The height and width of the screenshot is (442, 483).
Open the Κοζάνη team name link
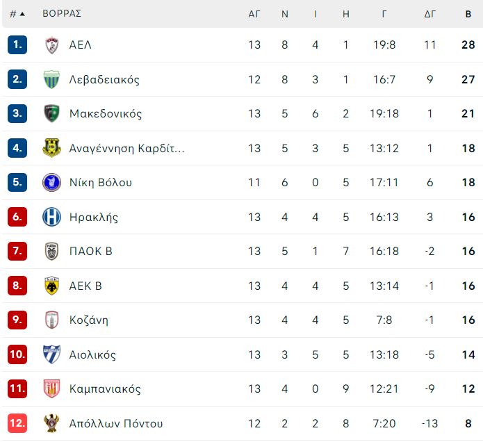click(89, 320)
